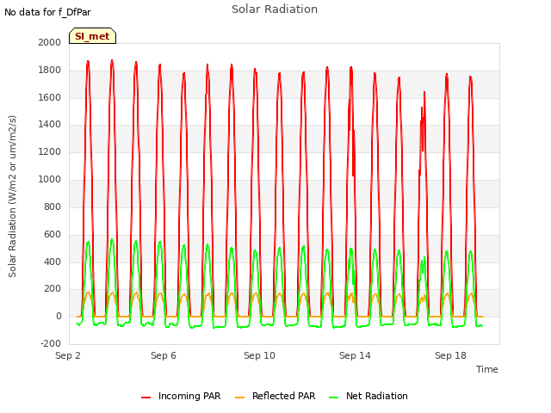551x413 pixels.
Task: Click the 'No data for f_DfPar' message
Action: tap(47, 12)
